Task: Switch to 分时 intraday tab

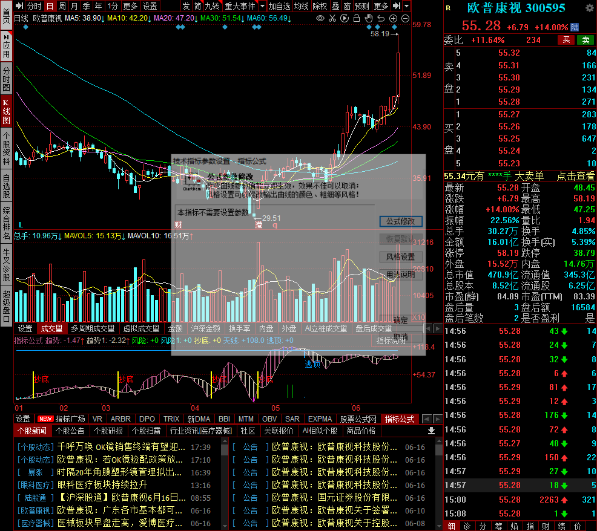Action: pos(34,6)
